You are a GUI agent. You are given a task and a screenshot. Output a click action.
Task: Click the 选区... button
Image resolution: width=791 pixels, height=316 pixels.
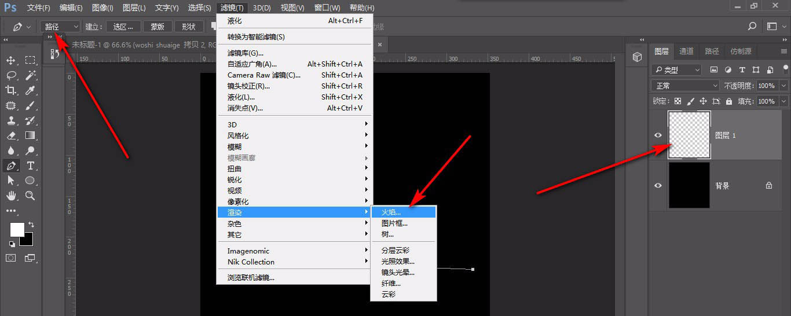[123, 27]
